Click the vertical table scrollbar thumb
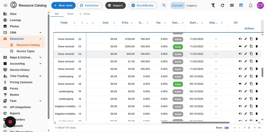 [262, 72]
